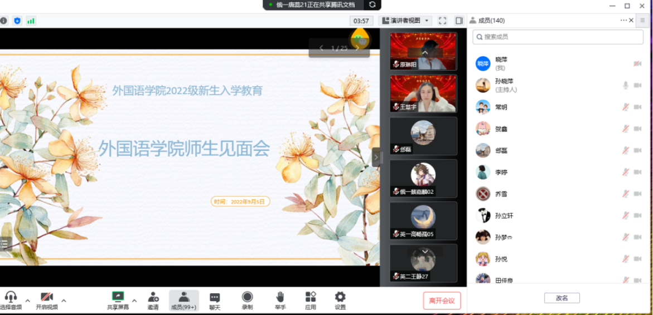Toggle the 成员 members panel button
The height and width of the screenshot is (315, 653).
pos(183,297)
